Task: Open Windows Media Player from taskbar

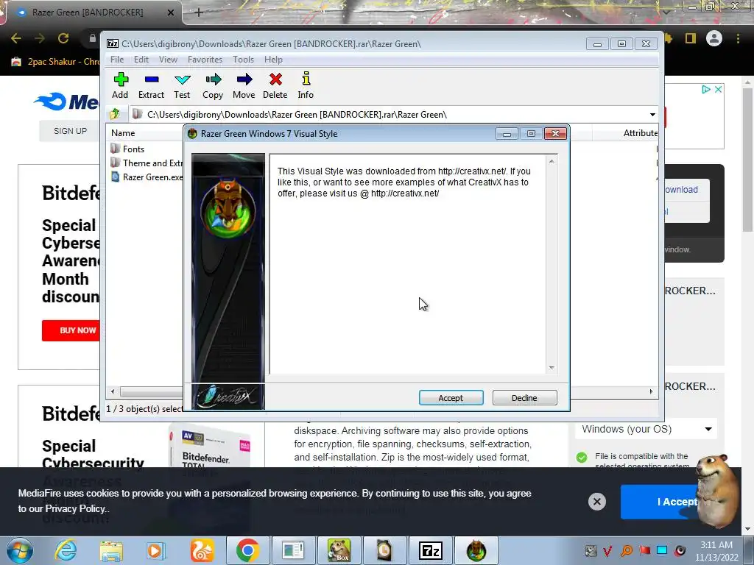Action: click(x=155, y=551)
